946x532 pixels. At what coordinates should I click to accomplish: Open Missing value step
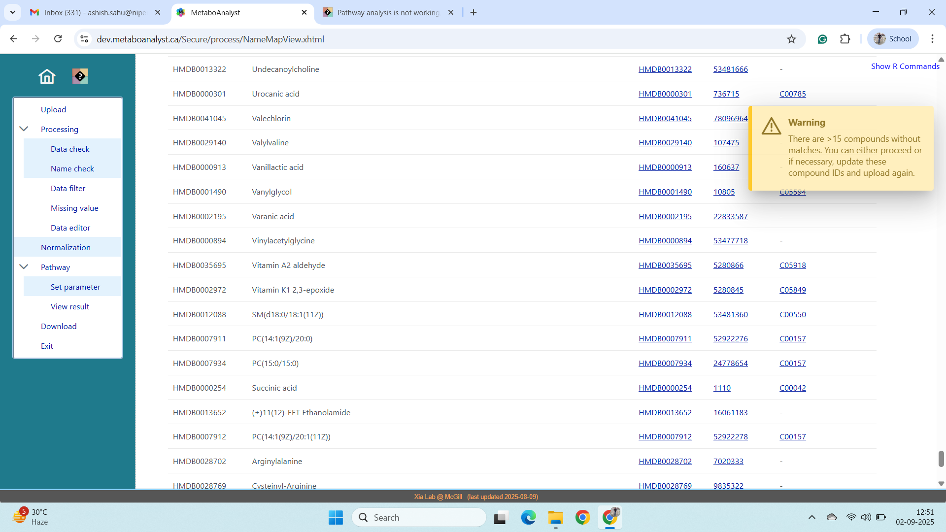coord(74,208)
